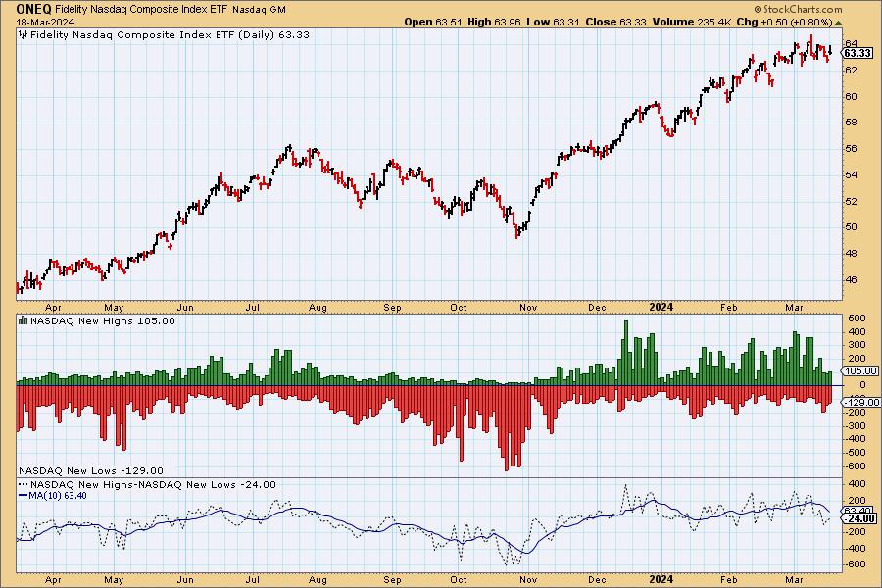The image size is (882, 588).
Task: Select the ONEQ ticker symbol in the header
Action: (33, 9)
